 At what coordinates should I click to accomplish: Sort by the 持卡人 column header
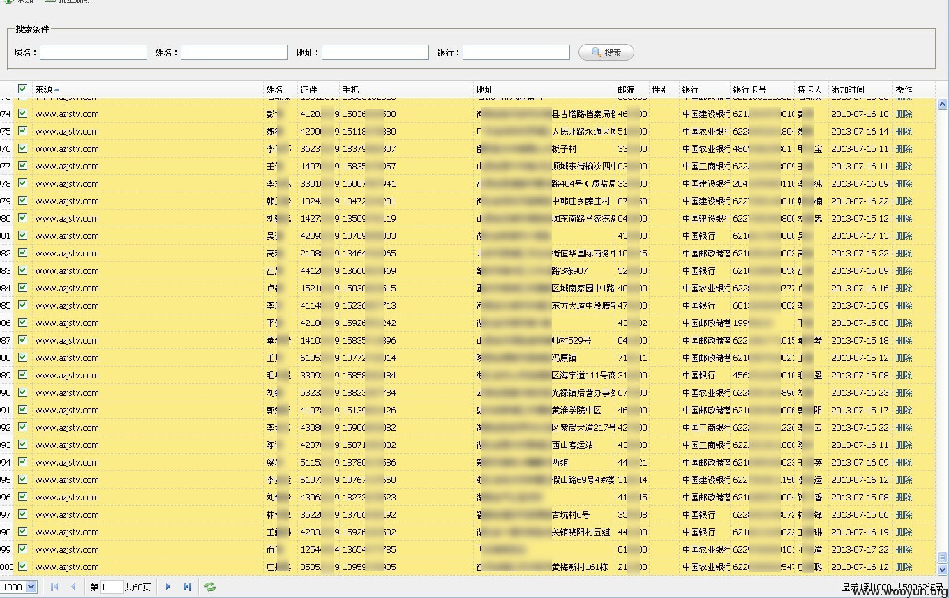pos(812,89)
